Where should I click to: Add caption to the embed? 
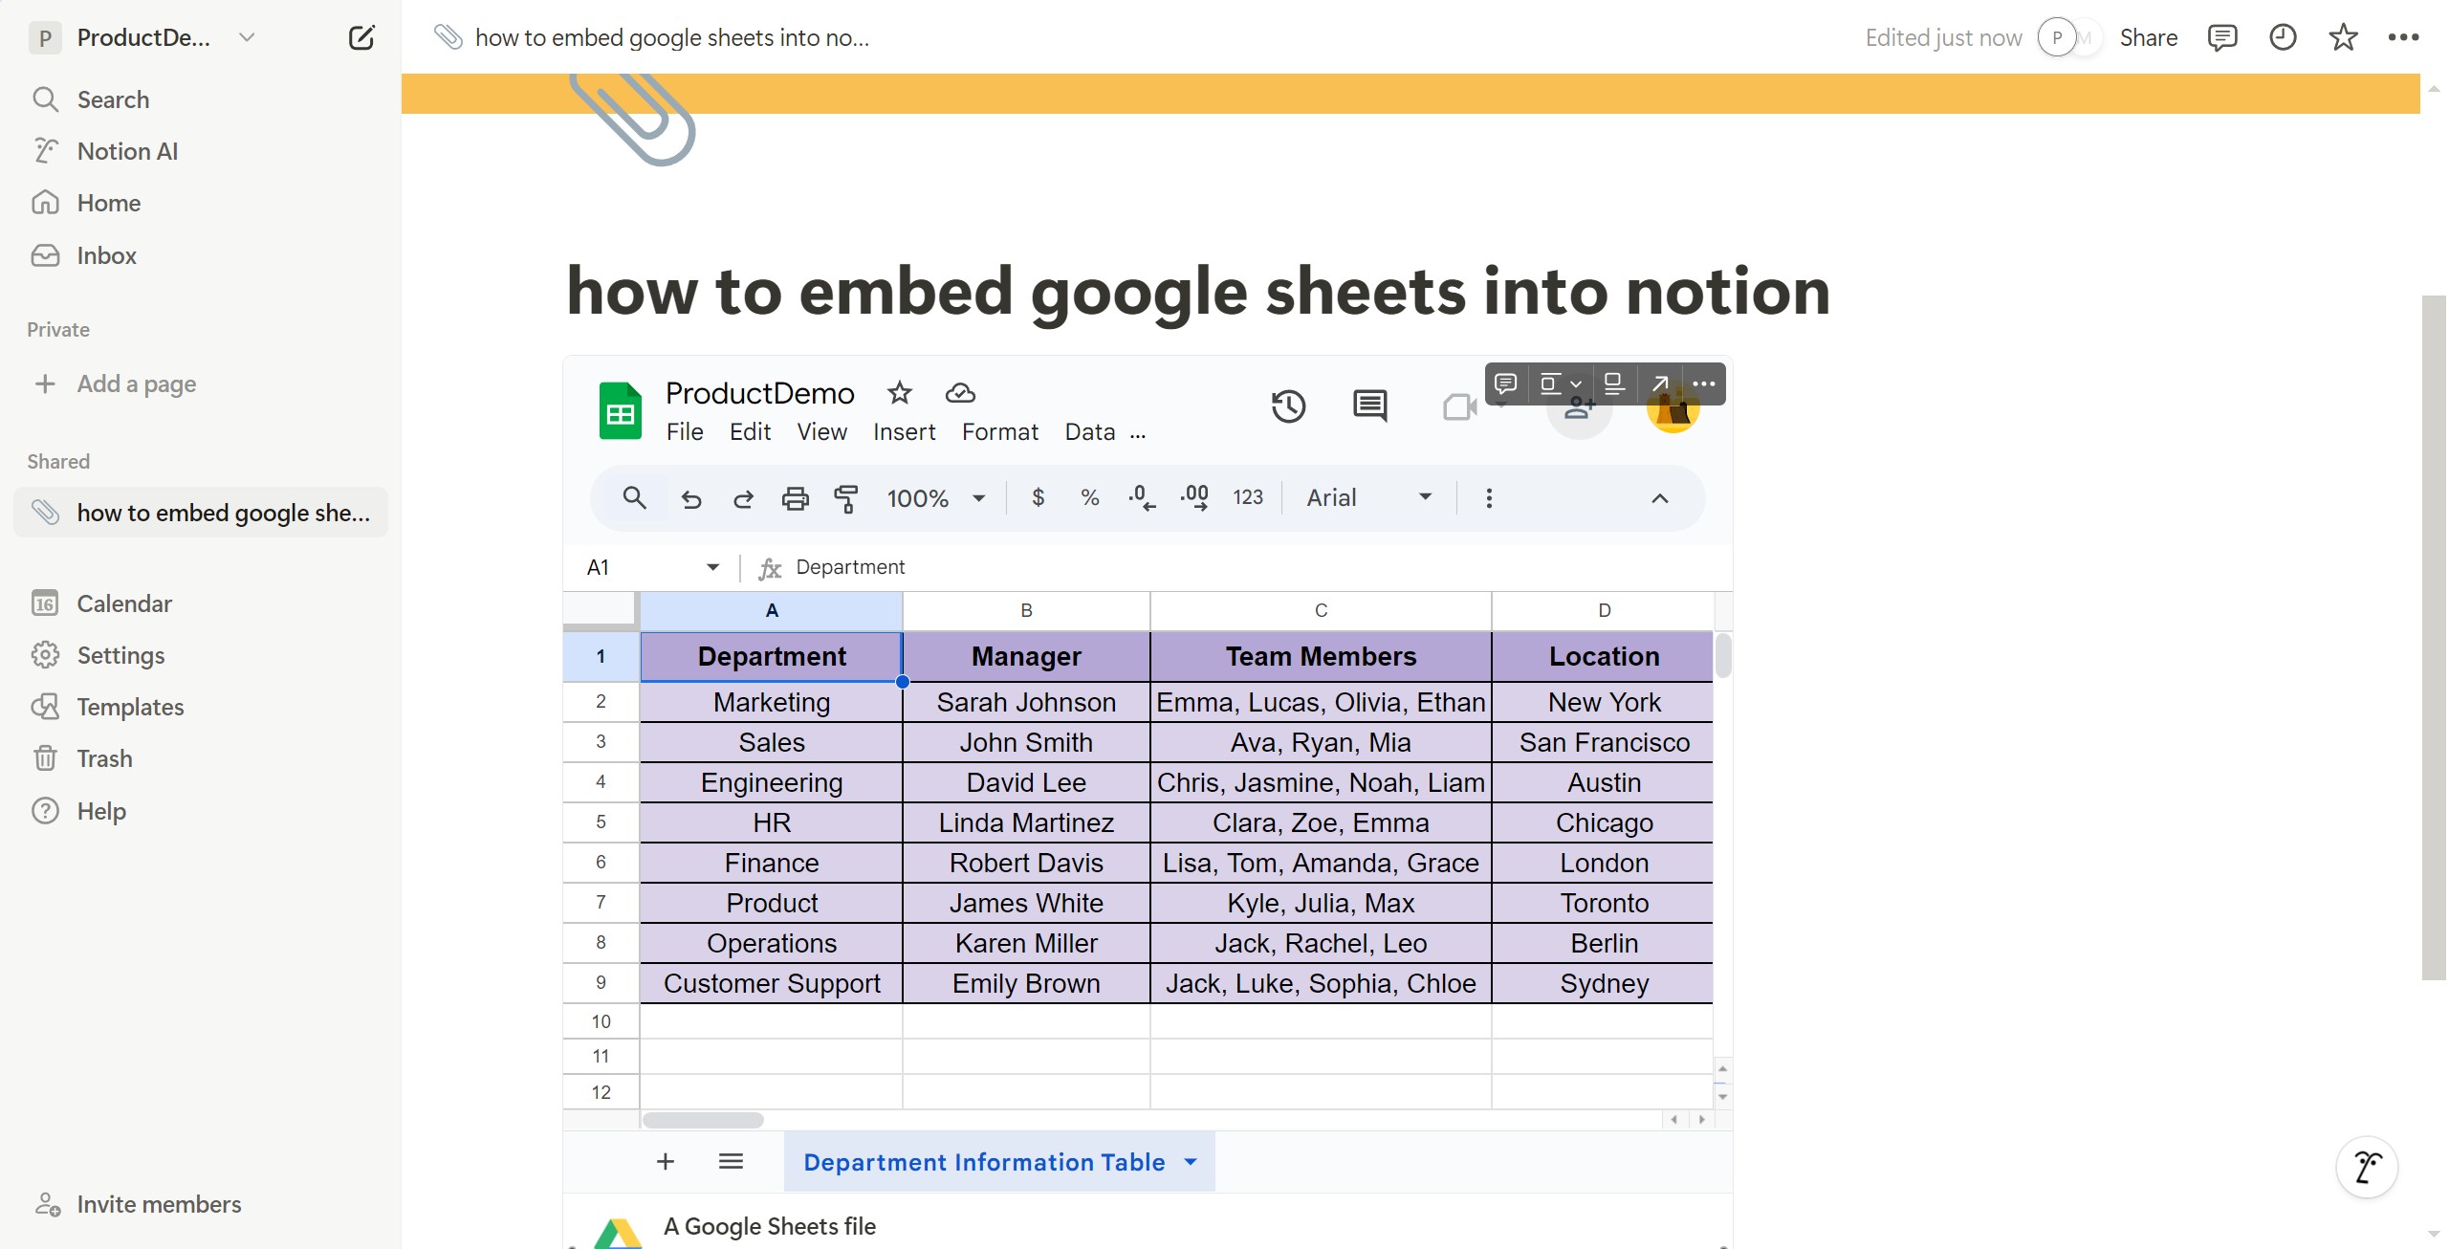tap(1614, 383)
